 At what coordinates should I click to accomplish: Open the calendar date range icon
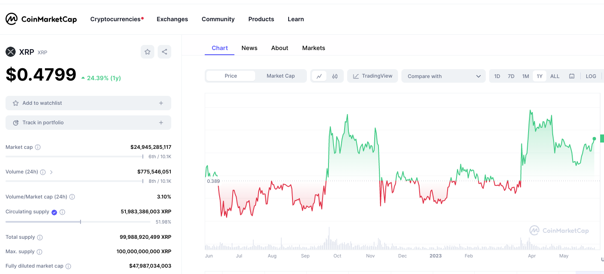click(x=572, y=76)
